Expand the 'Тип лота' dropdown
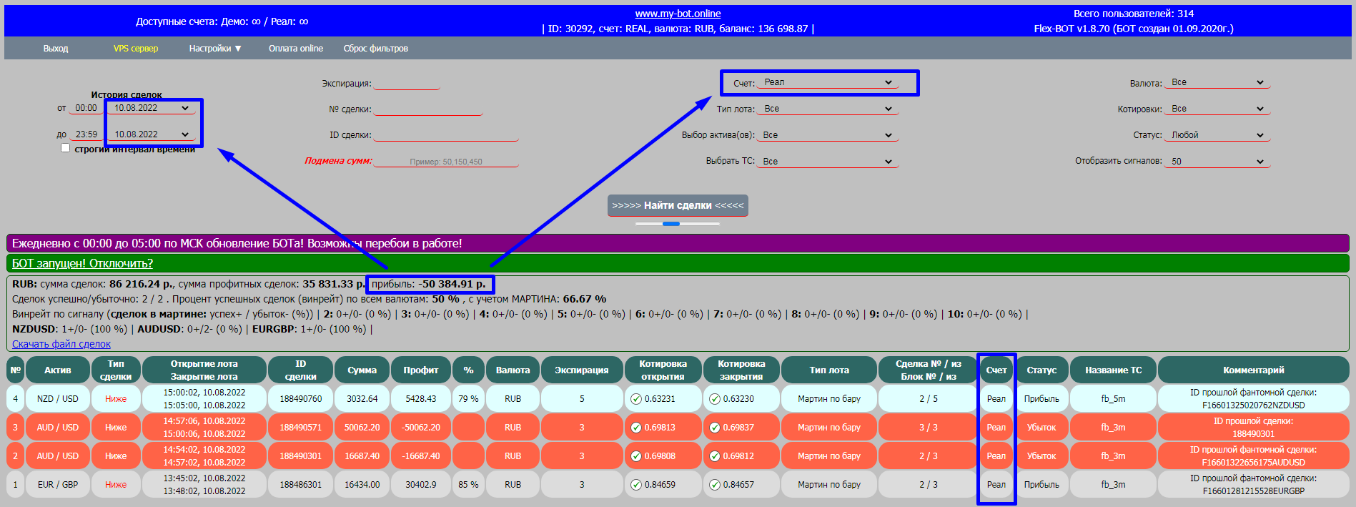The image size is (1356, 507). (828, 109)
